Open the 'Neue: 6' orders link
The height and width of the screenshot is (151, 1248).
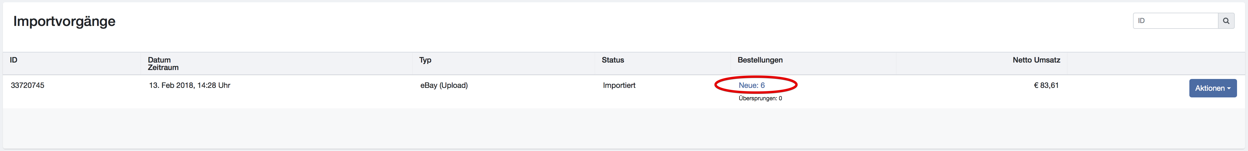click(751, 85)
